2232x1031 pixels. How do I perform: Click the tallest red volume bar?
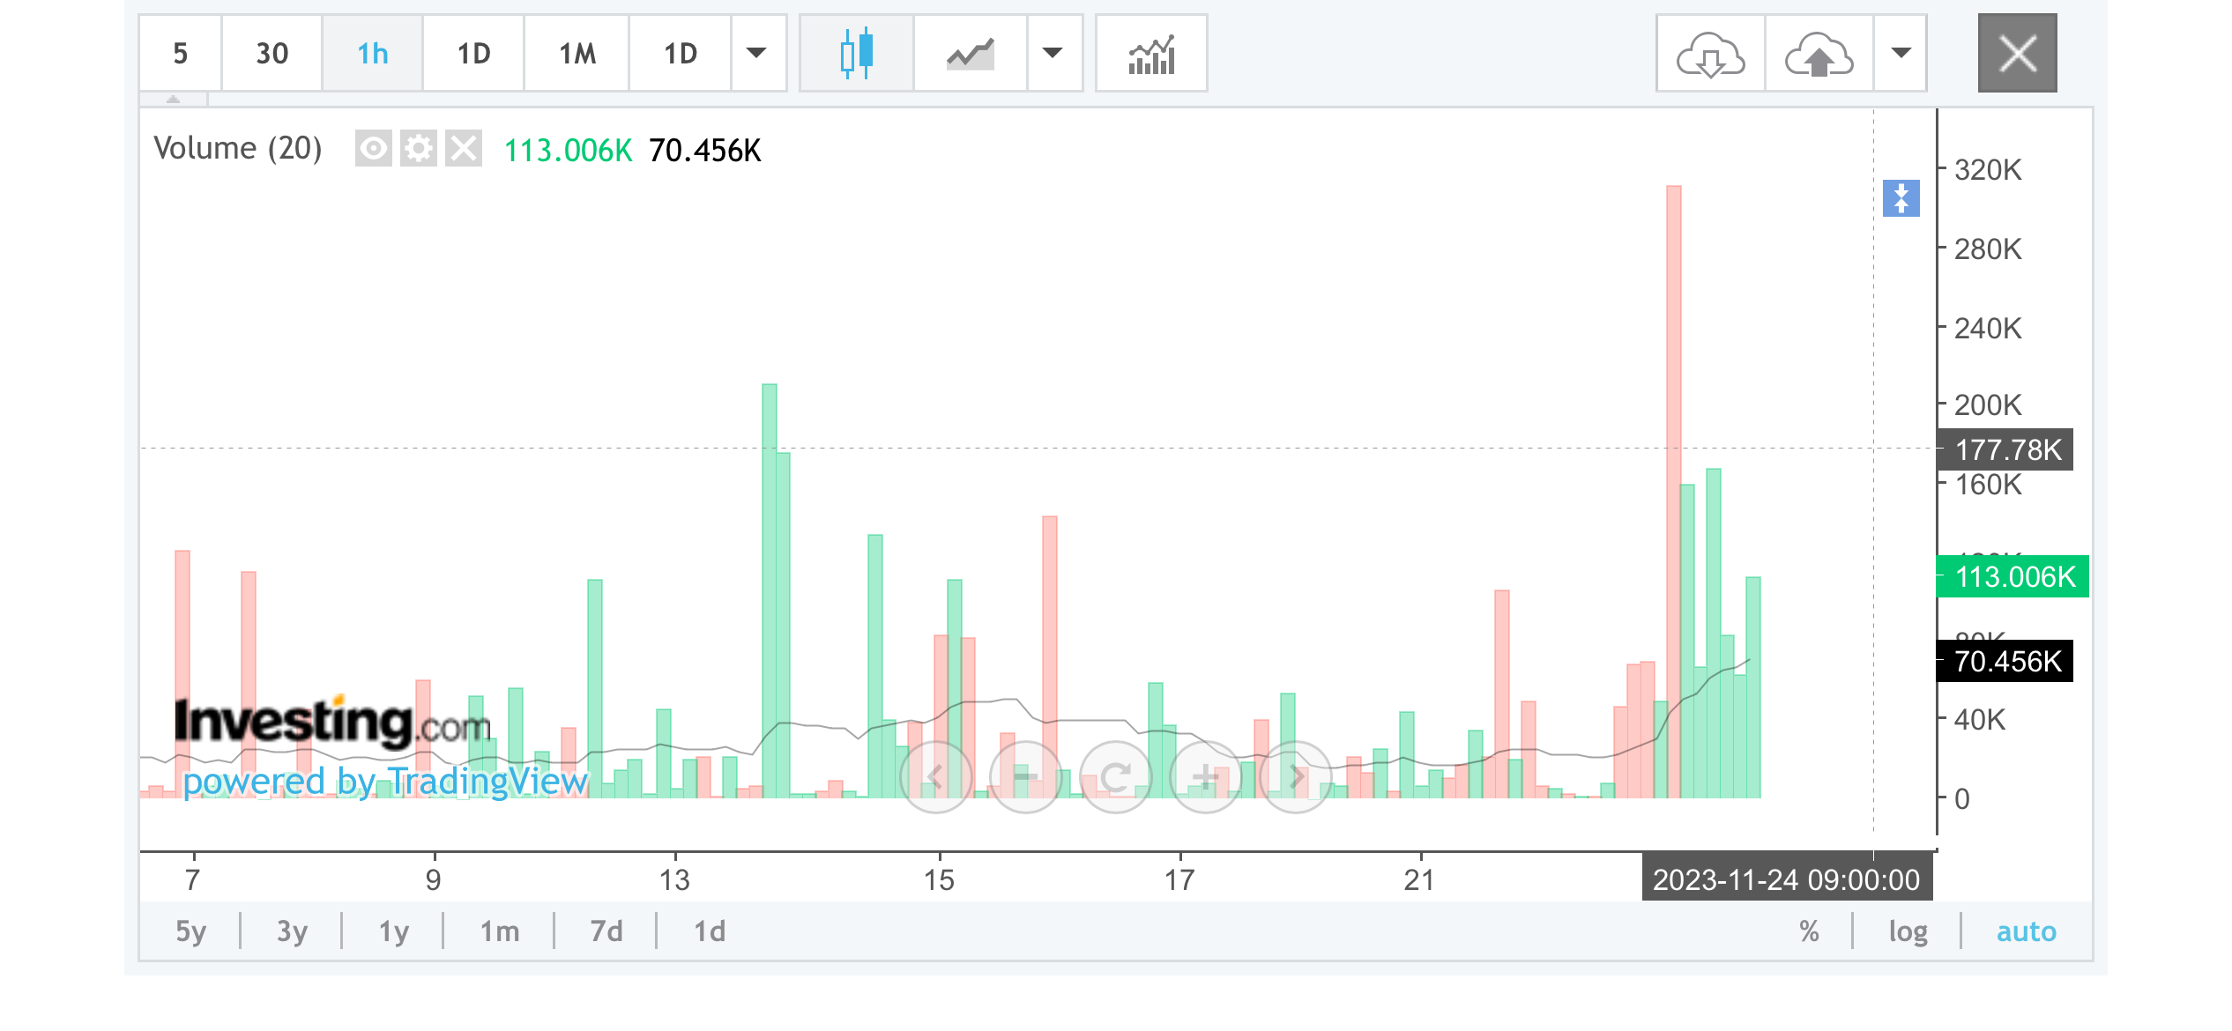click(x=1673, y=491)
